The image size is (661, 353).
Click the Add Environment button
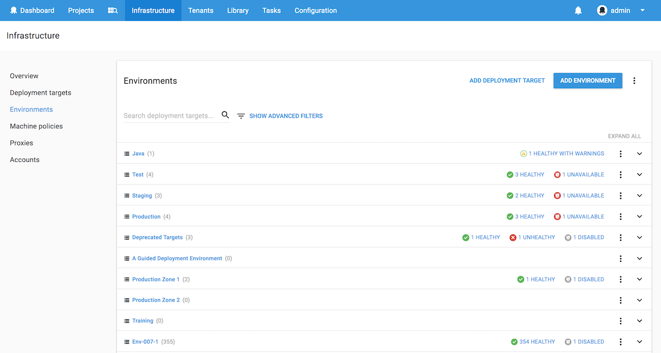587,80
